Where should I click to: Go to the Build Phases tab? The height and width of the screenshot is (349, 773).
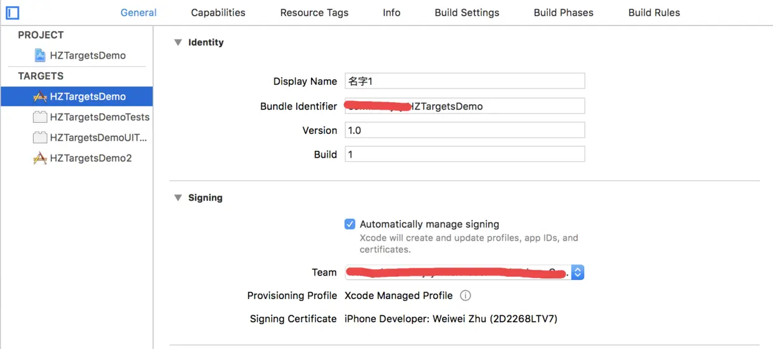[x=564, y=12]
